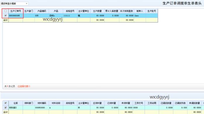Click the 本次领用套数 column header
This screenshot has height=114, width=204.
[127, 11]
